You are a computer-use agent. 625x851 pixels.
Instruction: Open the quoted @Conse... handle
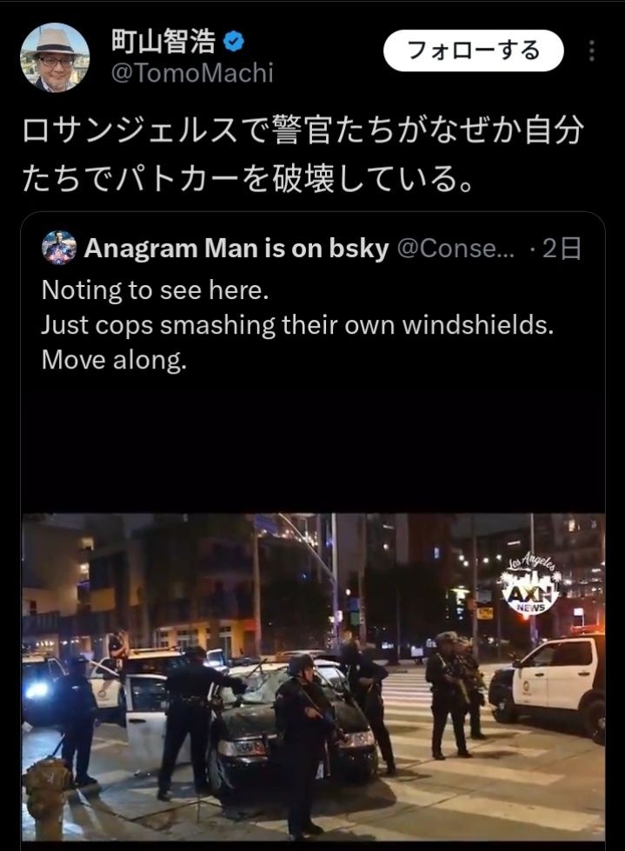pyautogui.click(x=455, y=249)
